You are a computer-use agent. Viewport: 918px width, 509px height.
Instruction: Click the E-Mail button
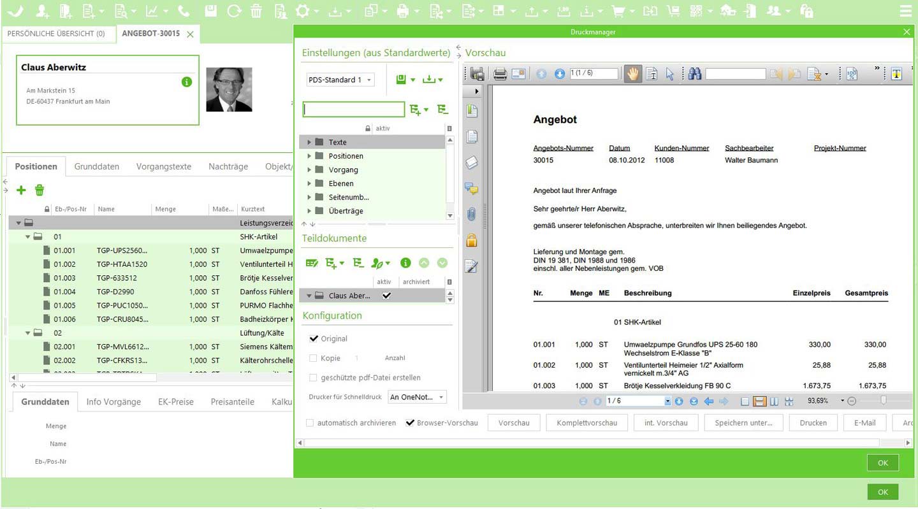tap(864, 423)
